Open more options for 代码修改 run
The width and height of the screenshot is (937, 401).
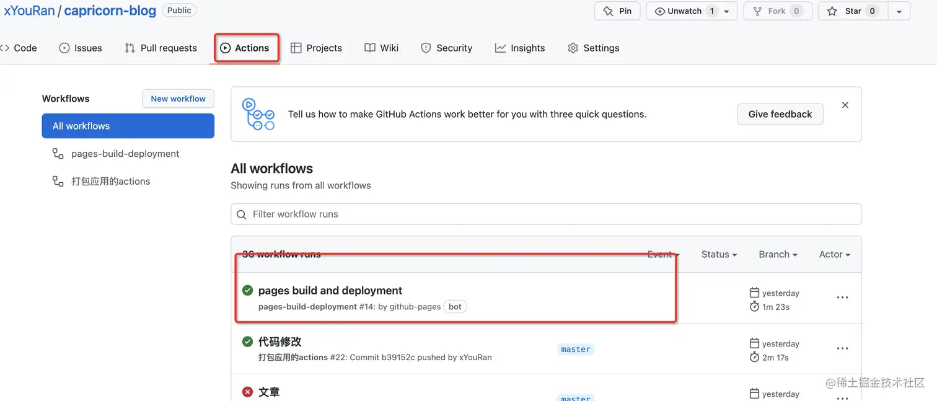[842, 348]
